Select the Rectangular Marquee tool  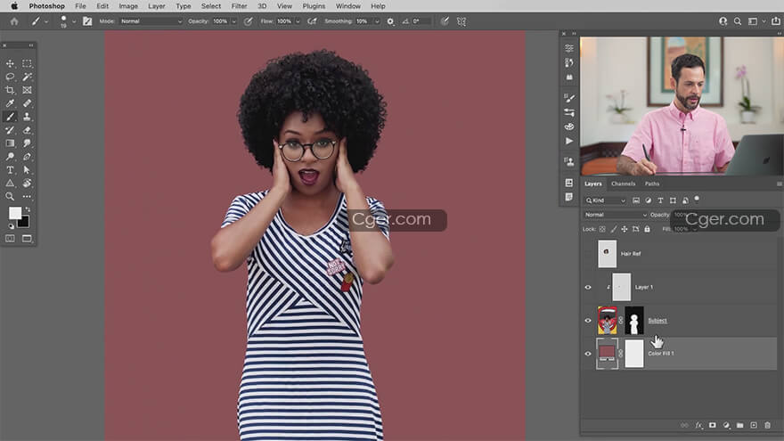pyautogui.click(x=27, y=63)
